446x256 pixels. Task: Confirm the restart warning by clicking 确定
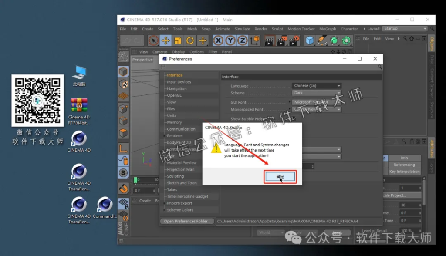click(280, 176)
